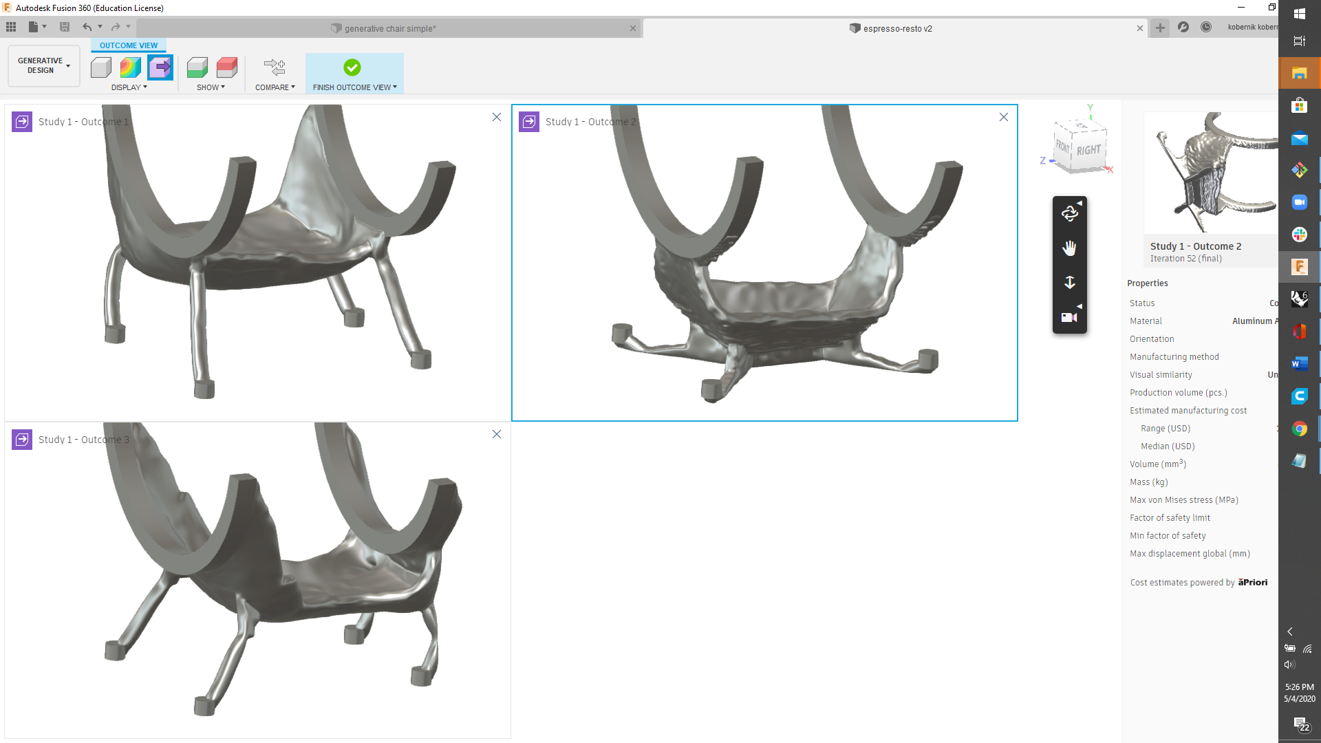
Task: Close the Study 1 - Outcome 3 pane
Action: click(x=497, y=434)
